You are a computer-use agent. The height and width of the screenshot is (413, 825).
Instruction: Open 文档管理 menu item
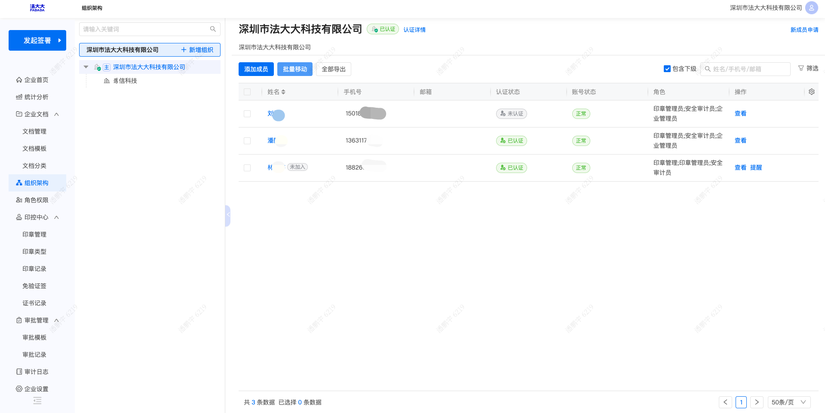click(34, 131)
